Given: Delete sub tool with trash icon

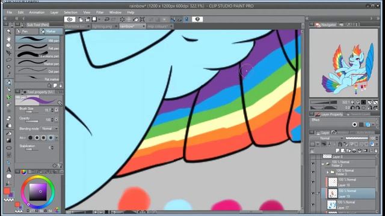Looking at the screenshot, I should (x=60, y=85).
